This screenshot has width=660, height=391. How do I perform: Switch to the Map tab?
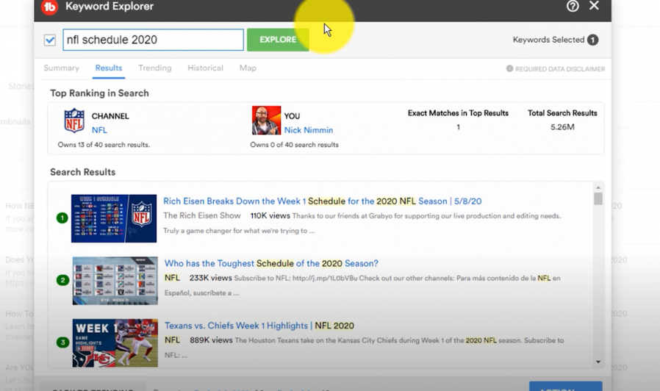(x=248, y=68)
